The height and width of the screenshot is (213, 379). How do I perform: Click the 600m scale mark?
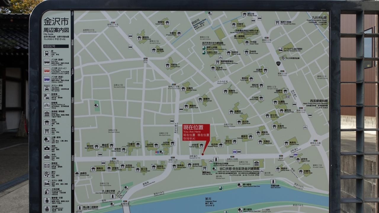click(x=72, y=129)
